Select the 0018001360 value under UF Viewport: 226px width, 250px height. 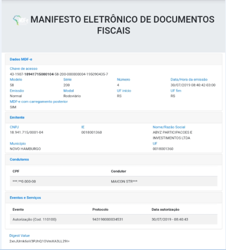pos(163,149)
